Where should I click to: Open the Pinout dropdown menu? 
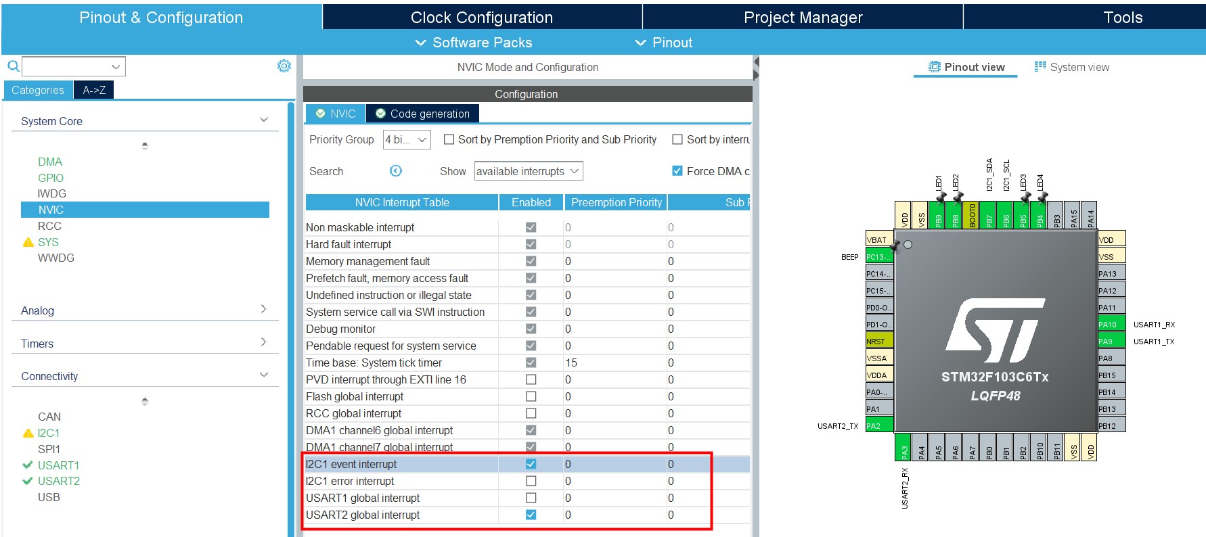663,43
